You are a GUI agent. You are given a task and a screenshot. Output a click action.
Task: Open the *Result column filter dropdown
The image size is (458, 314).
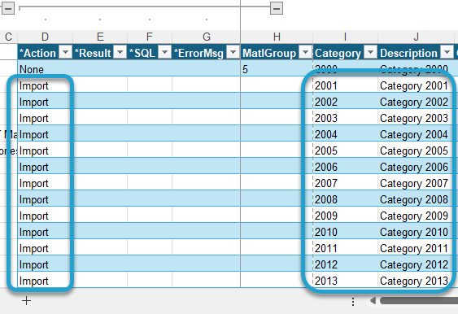120,53
